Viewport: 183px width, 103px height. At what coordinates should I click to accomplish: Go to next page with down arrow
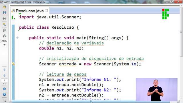[x=5, y=76]
